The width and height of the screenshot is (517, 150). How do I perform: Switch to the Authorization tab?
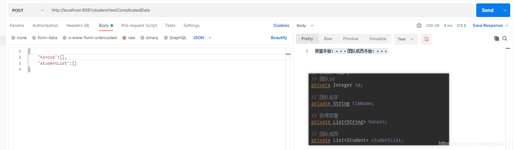point(45,26)
